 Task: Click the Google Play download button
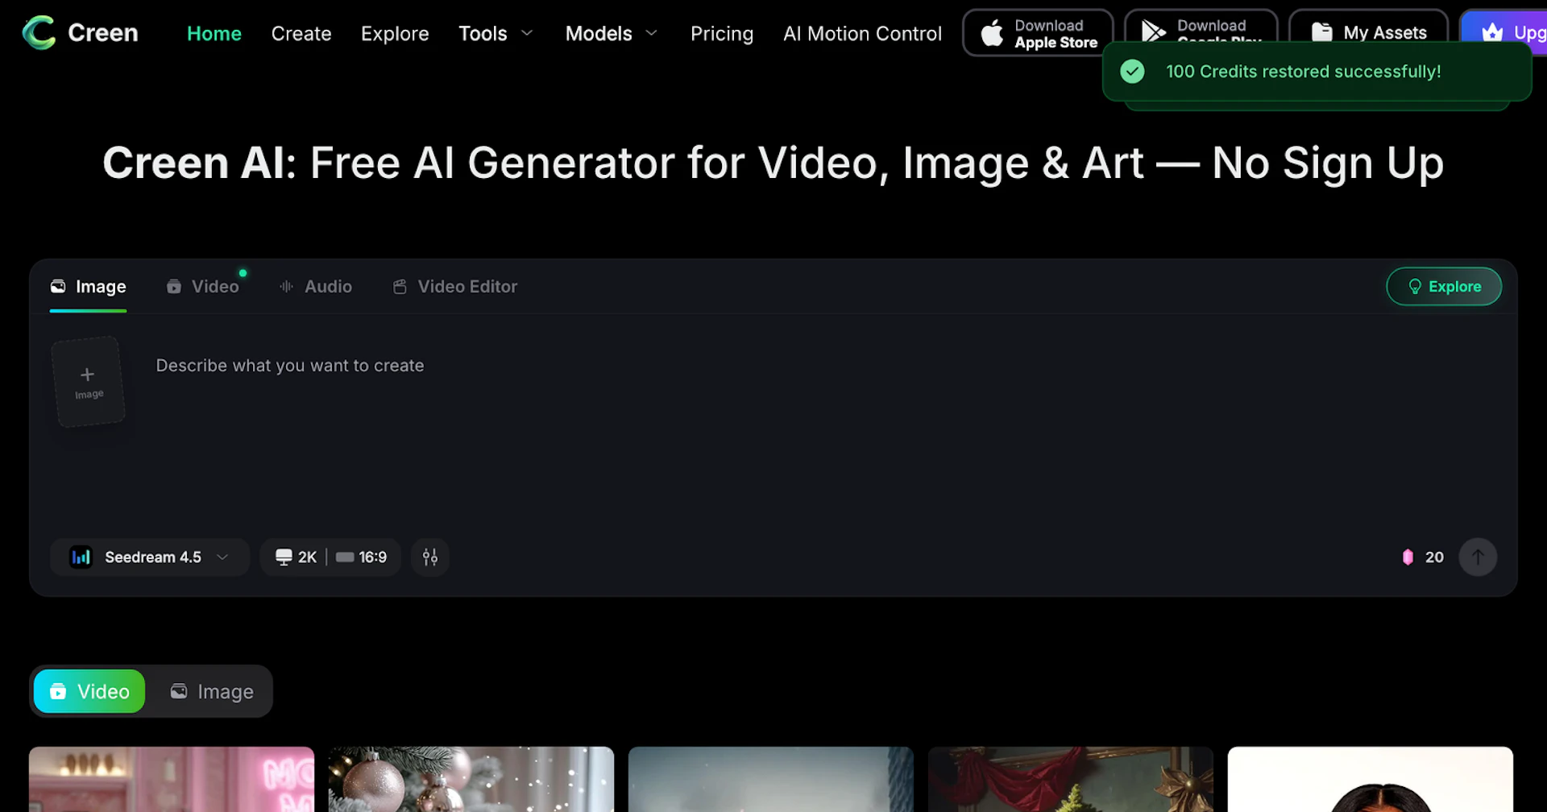coord(1201,26)
